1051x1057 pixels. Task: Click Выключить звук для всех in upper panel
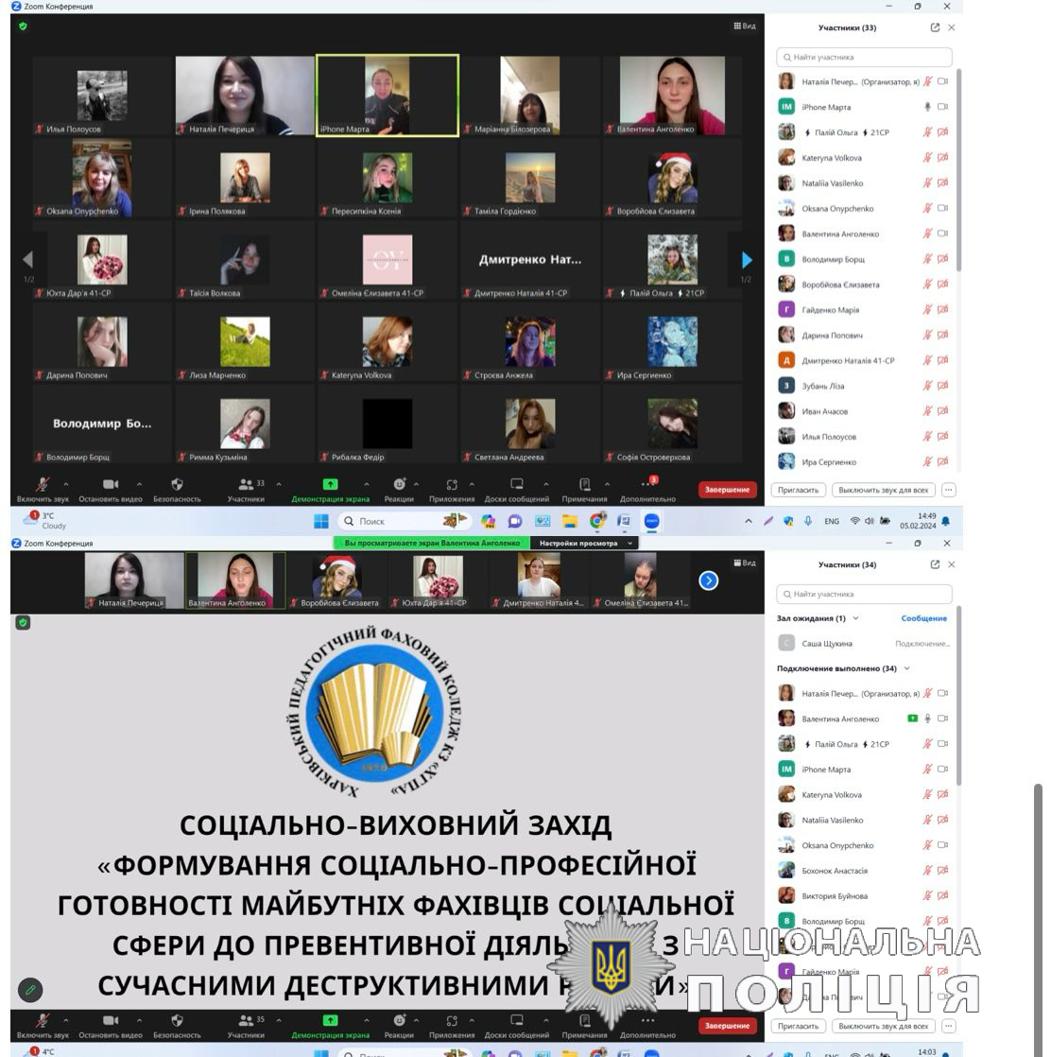(883, 490)
